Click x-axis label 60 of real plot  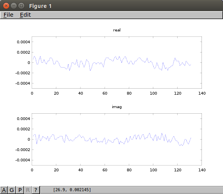click(x=105, y=93)
